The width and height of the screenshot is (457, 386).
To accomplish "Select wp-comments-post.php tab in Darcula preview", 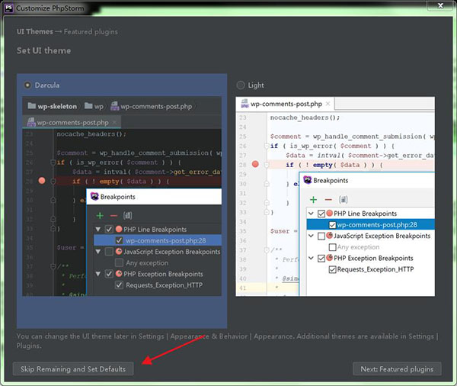I will pos(72,122).
